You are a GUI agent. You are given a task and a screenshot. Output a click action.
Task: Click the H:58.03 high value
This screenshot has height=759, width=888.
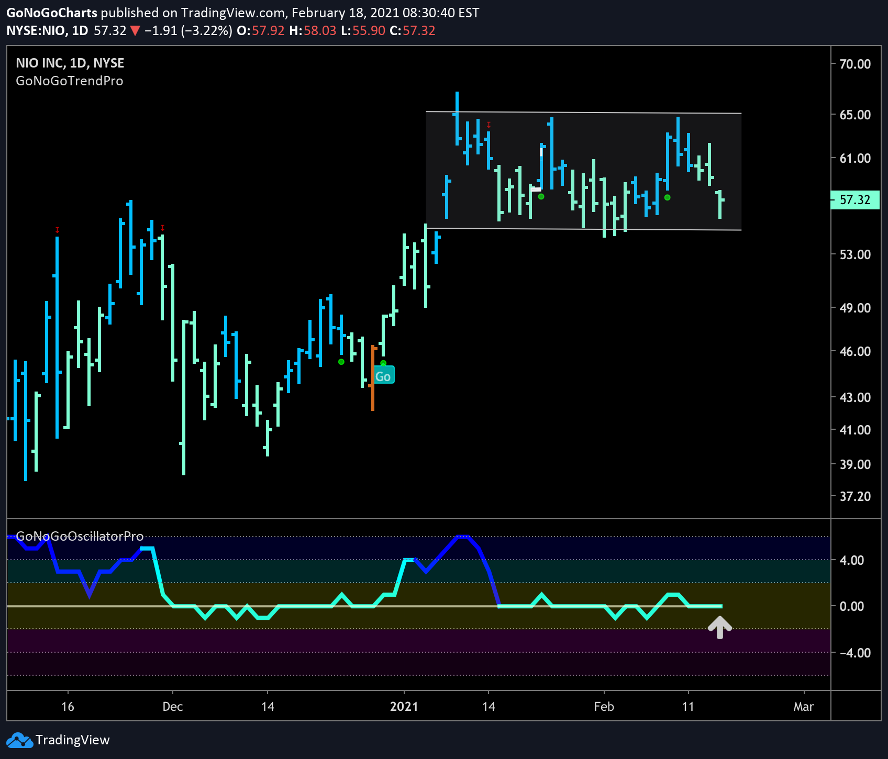click(313, 31)
